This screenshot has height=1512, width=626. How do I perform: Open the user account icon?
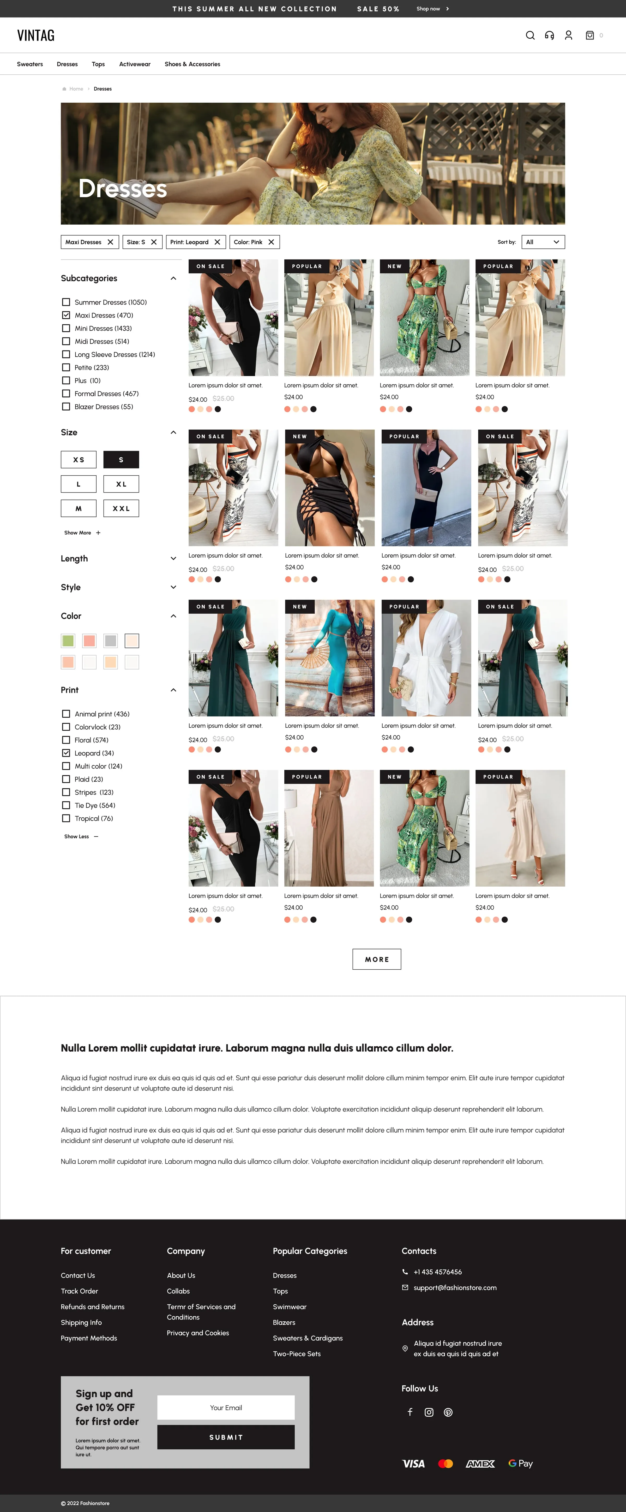click(x=569, y=35)
